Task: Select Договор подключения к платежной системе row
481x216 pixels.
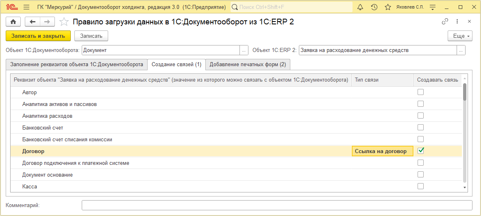Action: tap(236, 163)
